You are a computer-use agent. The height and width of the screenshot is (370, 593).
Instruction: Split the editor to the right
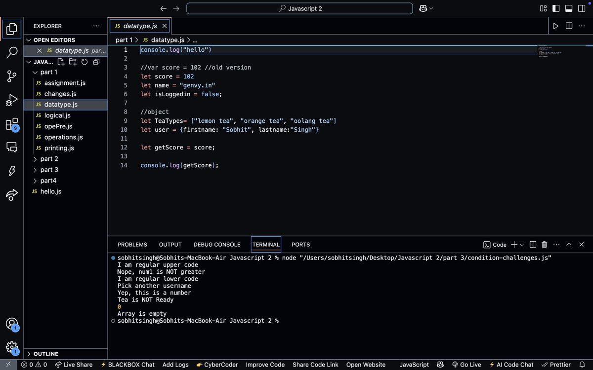coord(569,26)
